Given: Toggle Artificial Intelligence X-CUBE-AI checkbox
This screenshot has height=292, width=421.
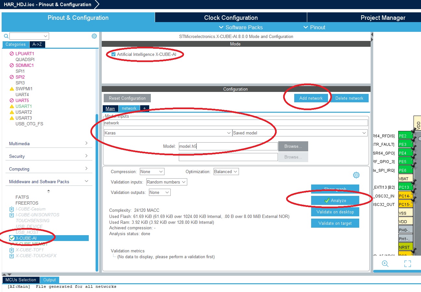Looking at the screenshot, I should click(x=113, y=54).
